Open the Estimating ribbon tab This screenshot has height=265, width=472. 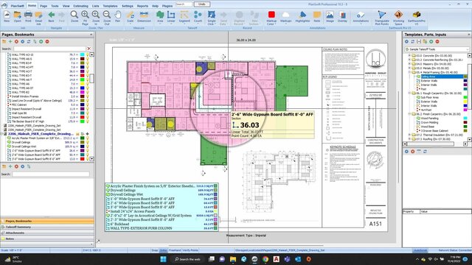point(80,6)
